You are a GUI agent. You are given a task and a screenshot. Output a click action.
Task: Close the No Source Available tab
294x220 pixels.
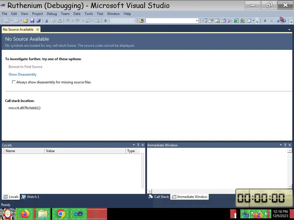(x=38, y=30)
